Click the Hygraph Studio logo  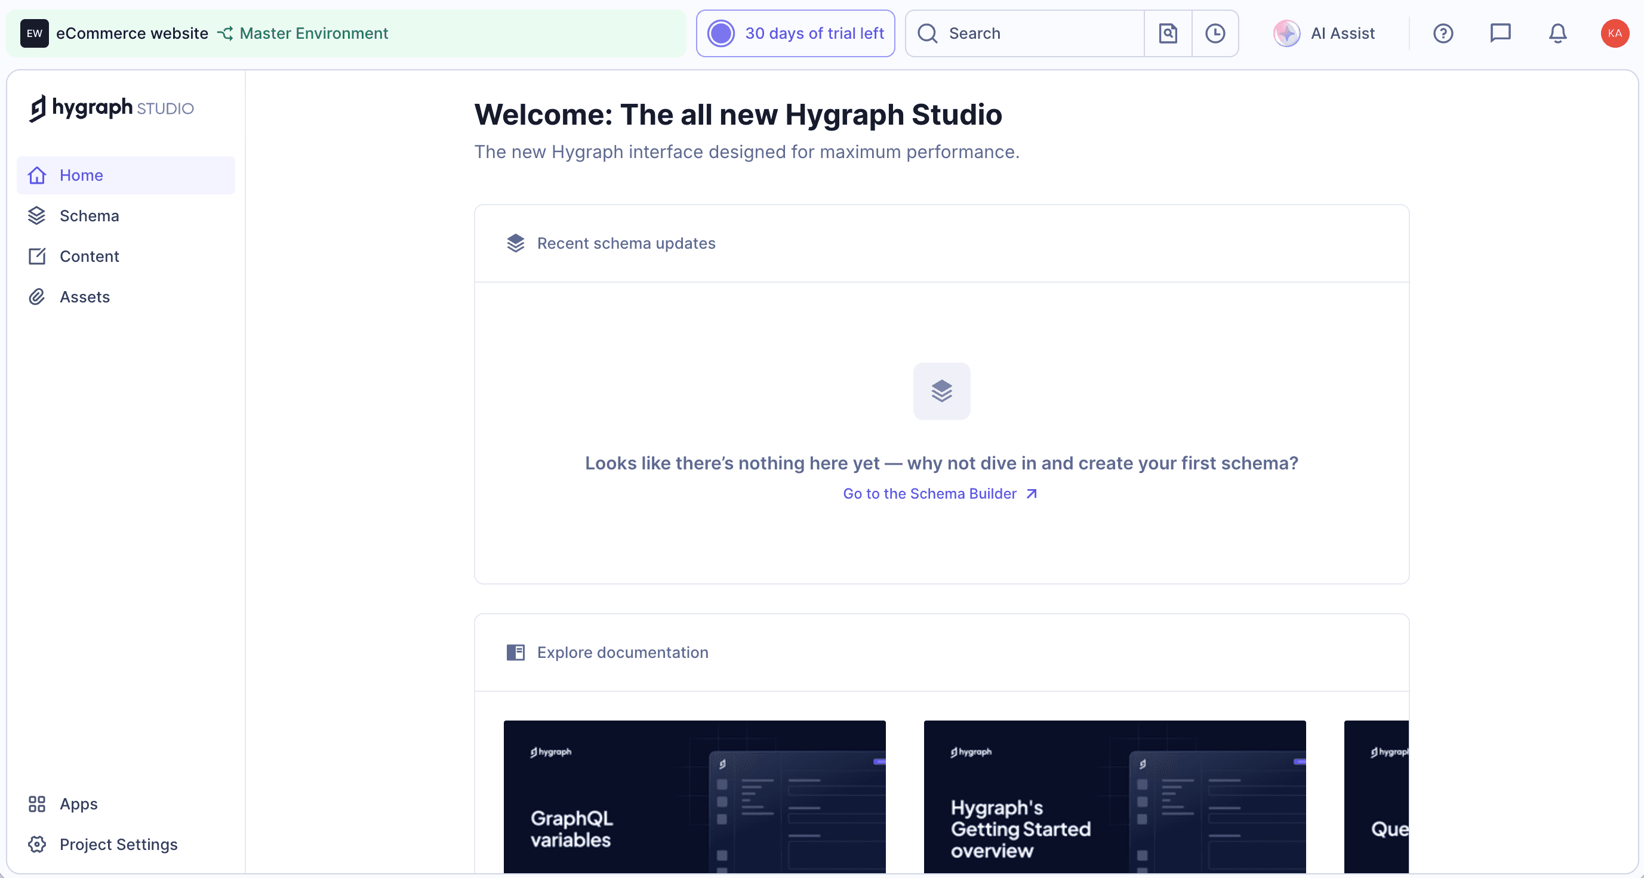[x=110, y=108]
